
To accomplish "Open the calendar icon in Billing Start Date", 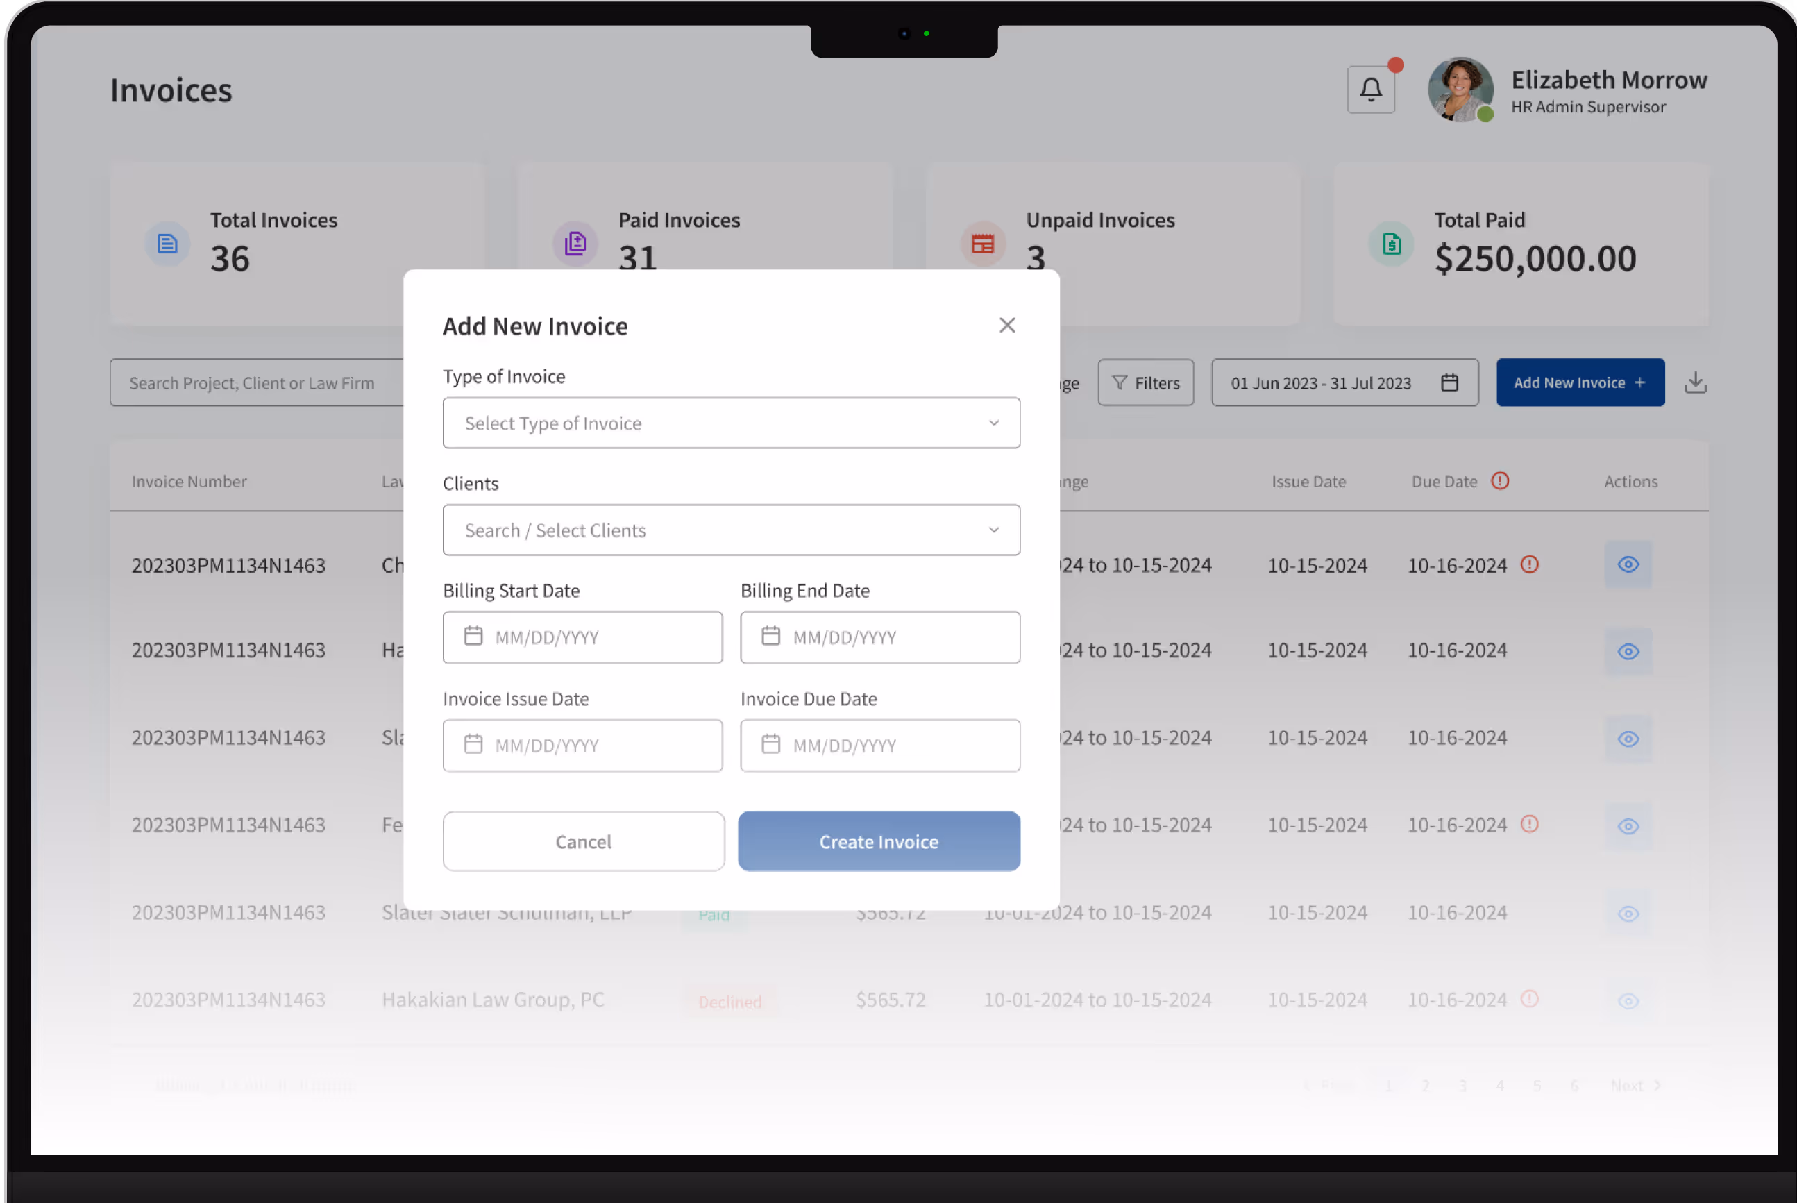I will pos(473,637).
